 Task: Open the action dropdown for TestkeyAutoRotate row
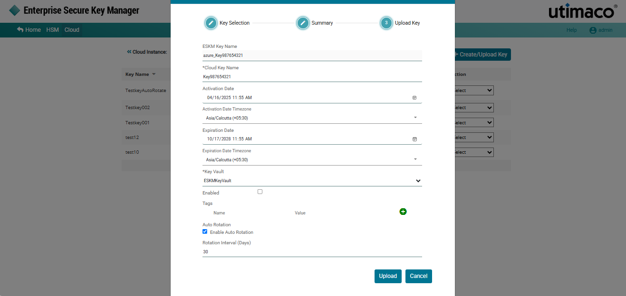pyautogui.click(x=474, y=90)
